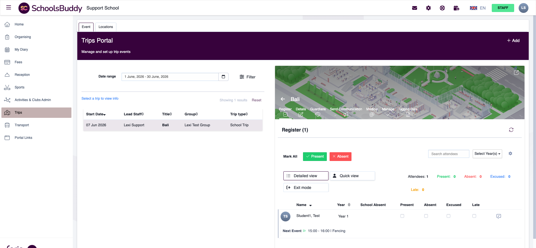
Task: Open the EN language selector
Action: pos(478,8)
